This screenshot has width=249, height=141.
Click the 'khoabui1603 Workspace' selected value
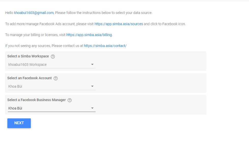27,65
